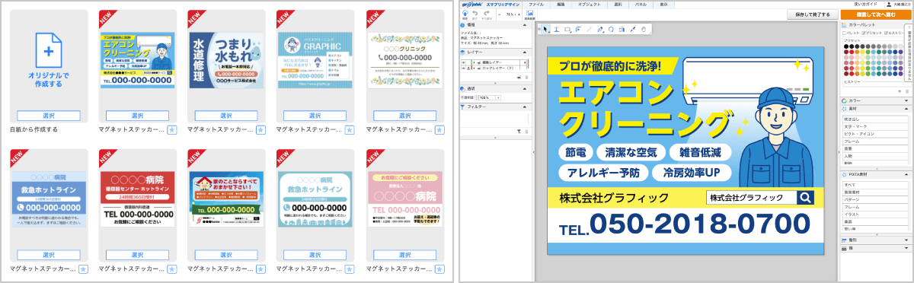
Task: Select the text tool
Action: (557, 29)
